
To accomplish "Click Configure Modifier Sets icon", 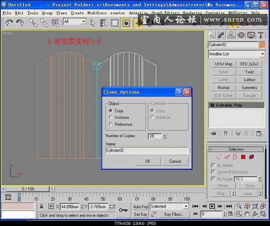I will tap(259, 134).
